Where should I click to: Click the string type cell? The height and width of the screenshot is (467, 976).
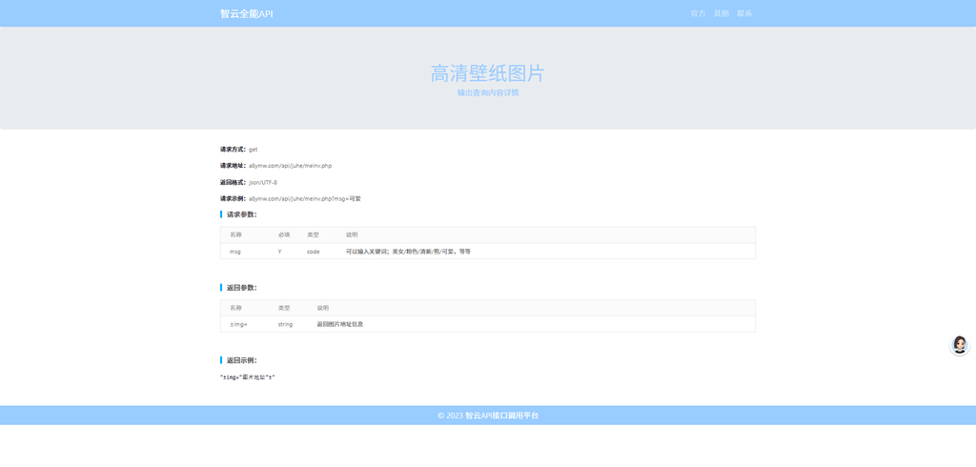pos(285,324)
